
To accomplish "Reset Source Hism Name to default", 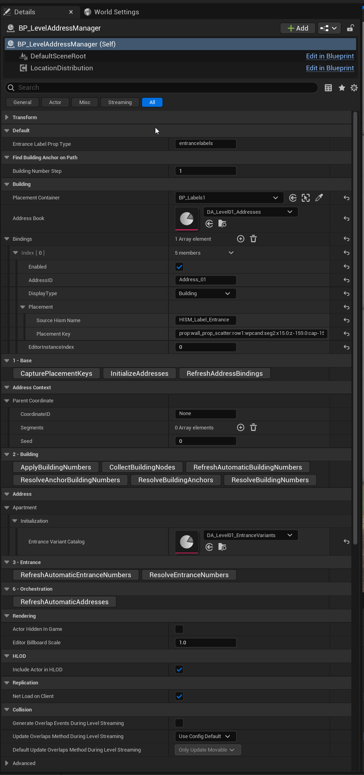I will pos(347,320).
